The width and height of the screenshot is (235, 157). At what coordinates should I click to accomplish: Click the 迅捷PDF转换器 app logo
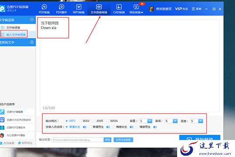pos(3,8)
